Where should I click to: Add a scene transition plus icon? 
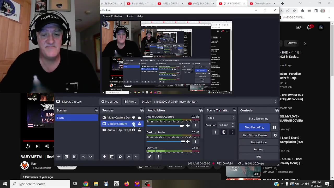click(x=215, y=132)
